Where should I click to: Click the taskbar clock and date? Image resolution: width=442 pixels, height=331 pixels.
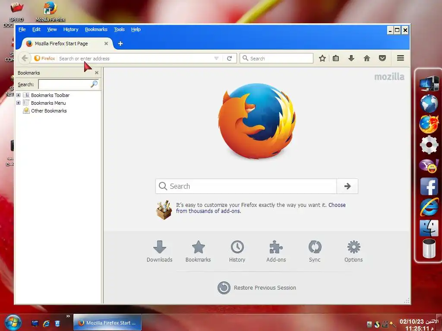419,325
